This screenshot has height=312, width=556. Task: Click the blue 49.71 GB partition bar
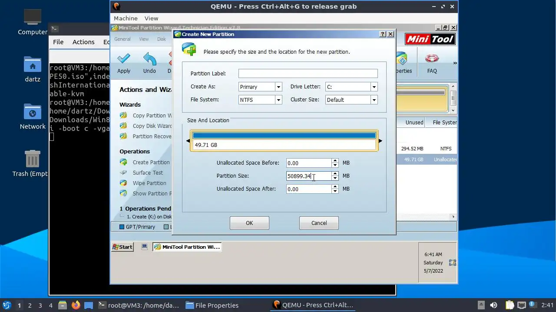[284, 136]
